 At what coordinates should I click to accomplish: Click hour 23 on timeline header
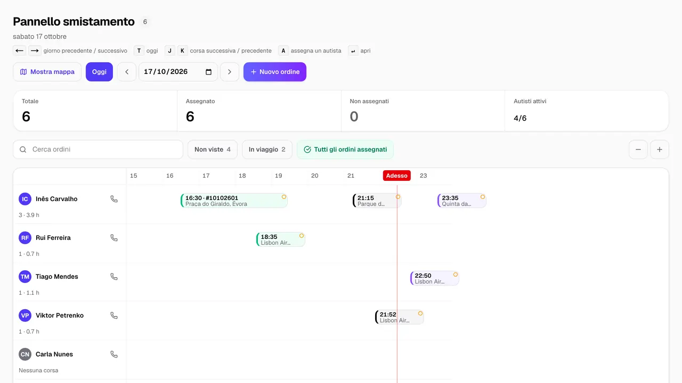pos(424,176)
